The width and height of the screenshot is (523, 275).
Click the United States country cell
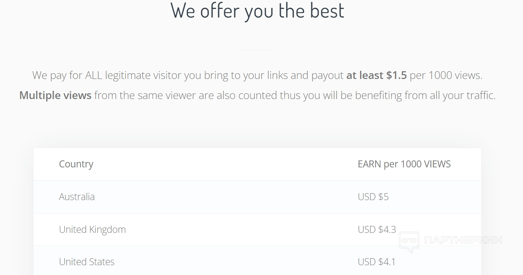coord(87,262)
